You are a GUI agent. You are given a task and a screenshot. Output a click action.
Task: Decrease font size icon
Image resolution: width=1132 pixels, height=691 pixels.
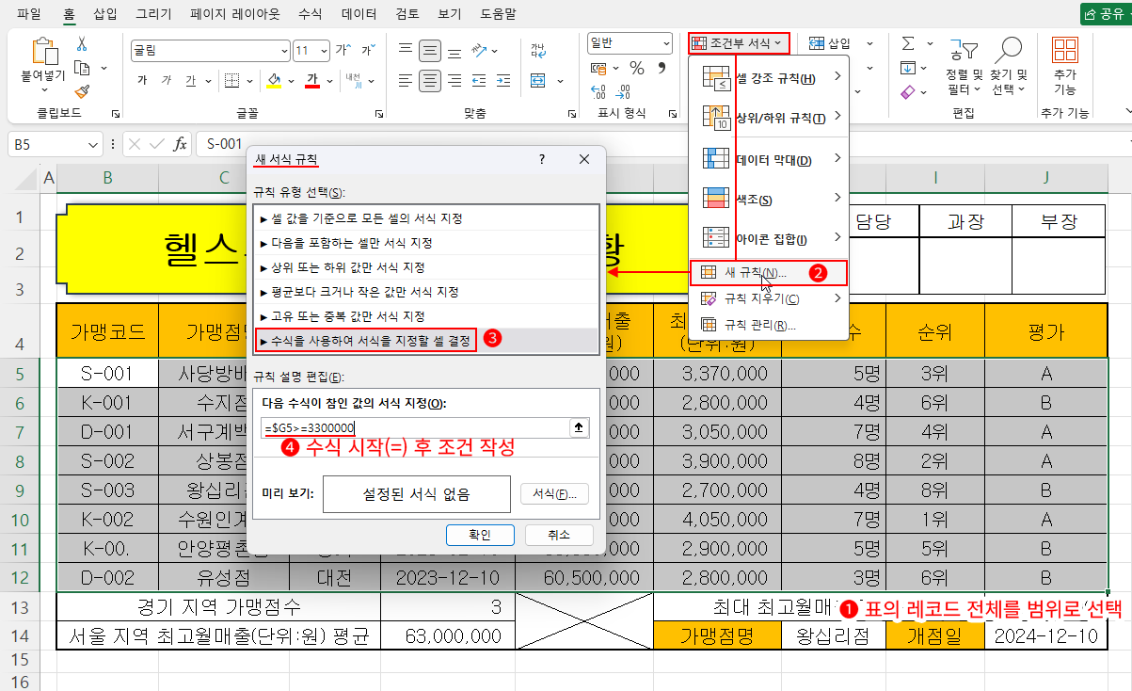click(x=368, y=50)
